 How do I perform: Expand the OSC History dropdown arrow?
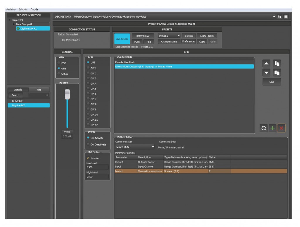tap(274, 17)
